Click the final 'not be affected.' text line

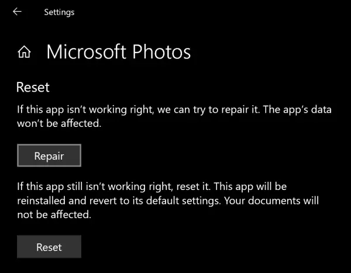(54, 215)
